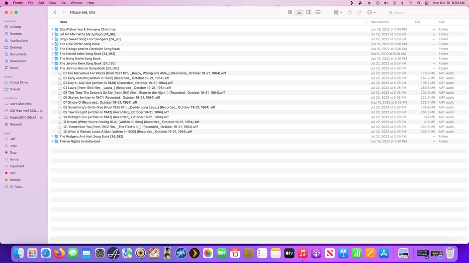
Task: Open Spotlight search in the menu bar
Action: [419, 2]
